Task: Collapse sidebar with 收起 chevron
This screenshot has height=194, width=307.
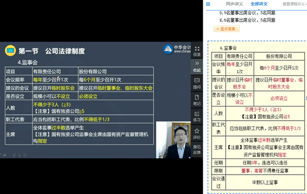Action: (197, 66)
